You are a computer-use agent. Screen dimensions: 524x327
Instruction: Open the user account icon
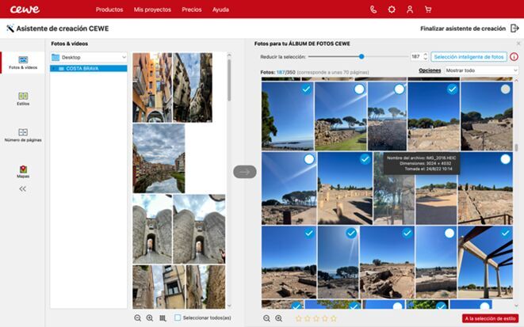(410, 10)
